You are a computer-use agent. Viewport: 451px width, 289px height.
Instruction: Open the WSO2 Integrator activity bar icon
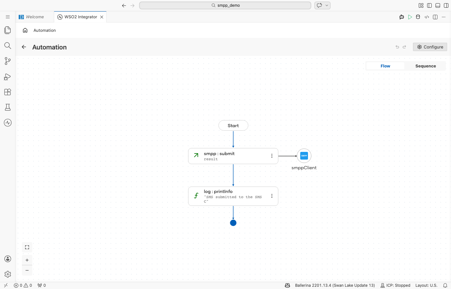pyautogui.click(x=8, y=123)
